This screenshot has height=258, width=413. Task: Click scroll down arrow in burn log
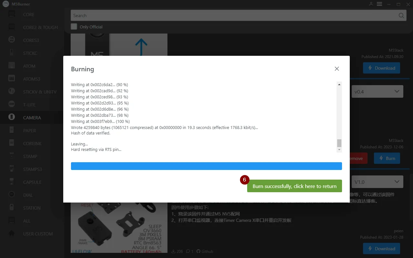tap(339, 150)
